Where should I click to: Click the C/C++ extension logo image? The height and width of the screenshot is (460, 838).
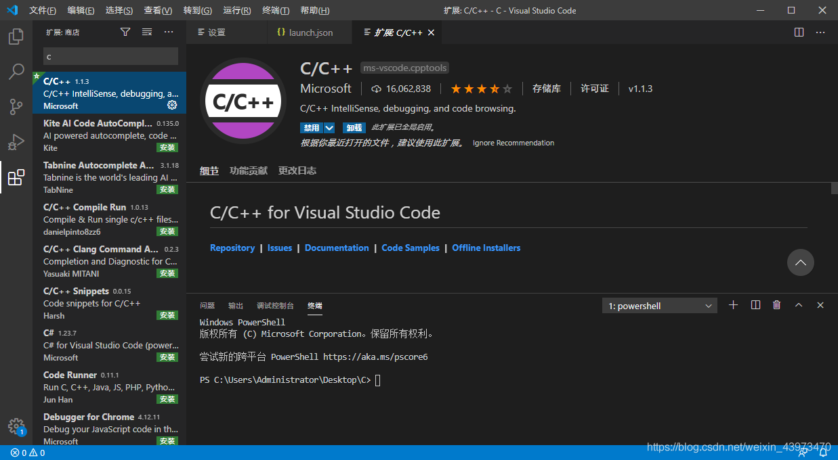[243, 101]
